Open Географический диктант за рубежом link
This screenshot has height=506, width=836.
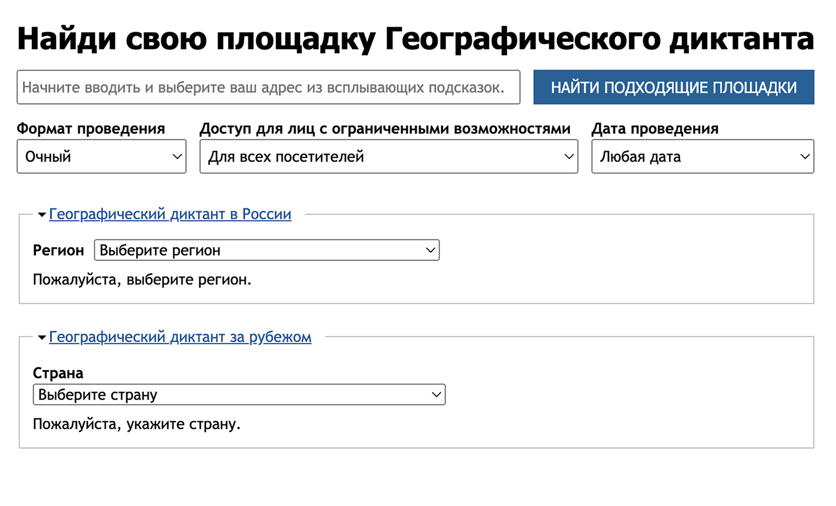click(x=180, y=337)
